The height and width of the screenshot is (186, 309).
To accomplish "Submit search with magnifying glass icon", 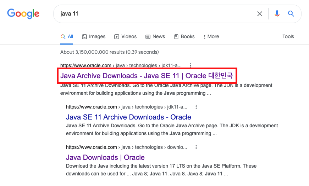I will click(x=291, y=14).
